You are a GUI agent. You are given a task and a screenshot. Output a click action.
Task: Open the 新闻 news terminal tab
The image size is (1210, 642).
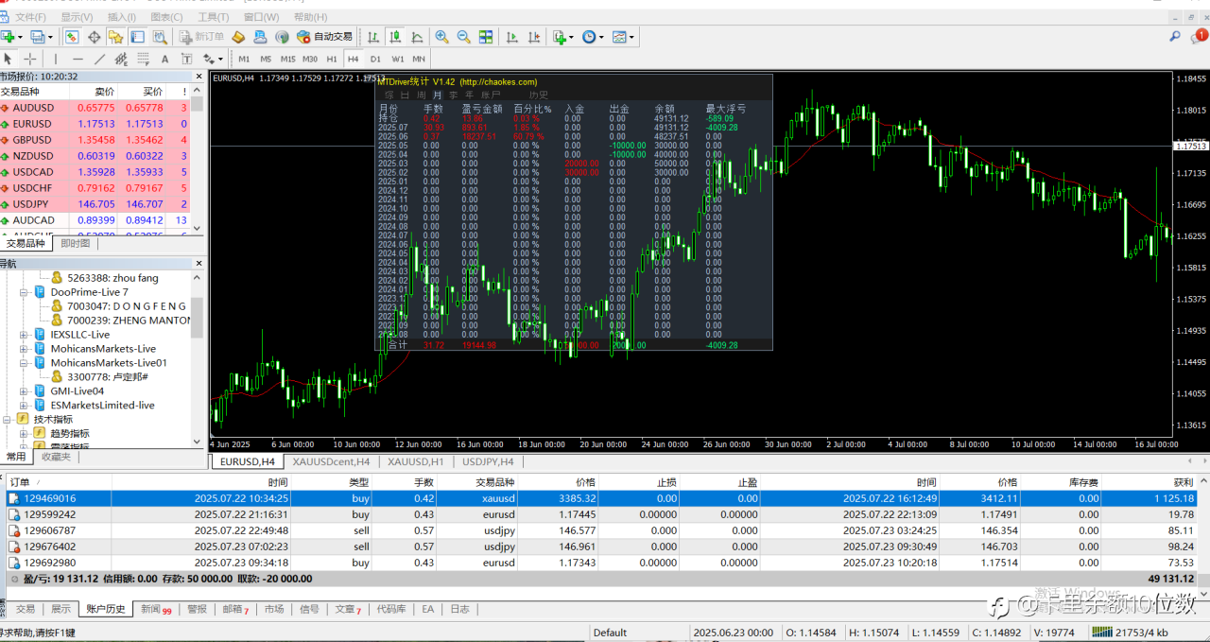pos(154,609)
